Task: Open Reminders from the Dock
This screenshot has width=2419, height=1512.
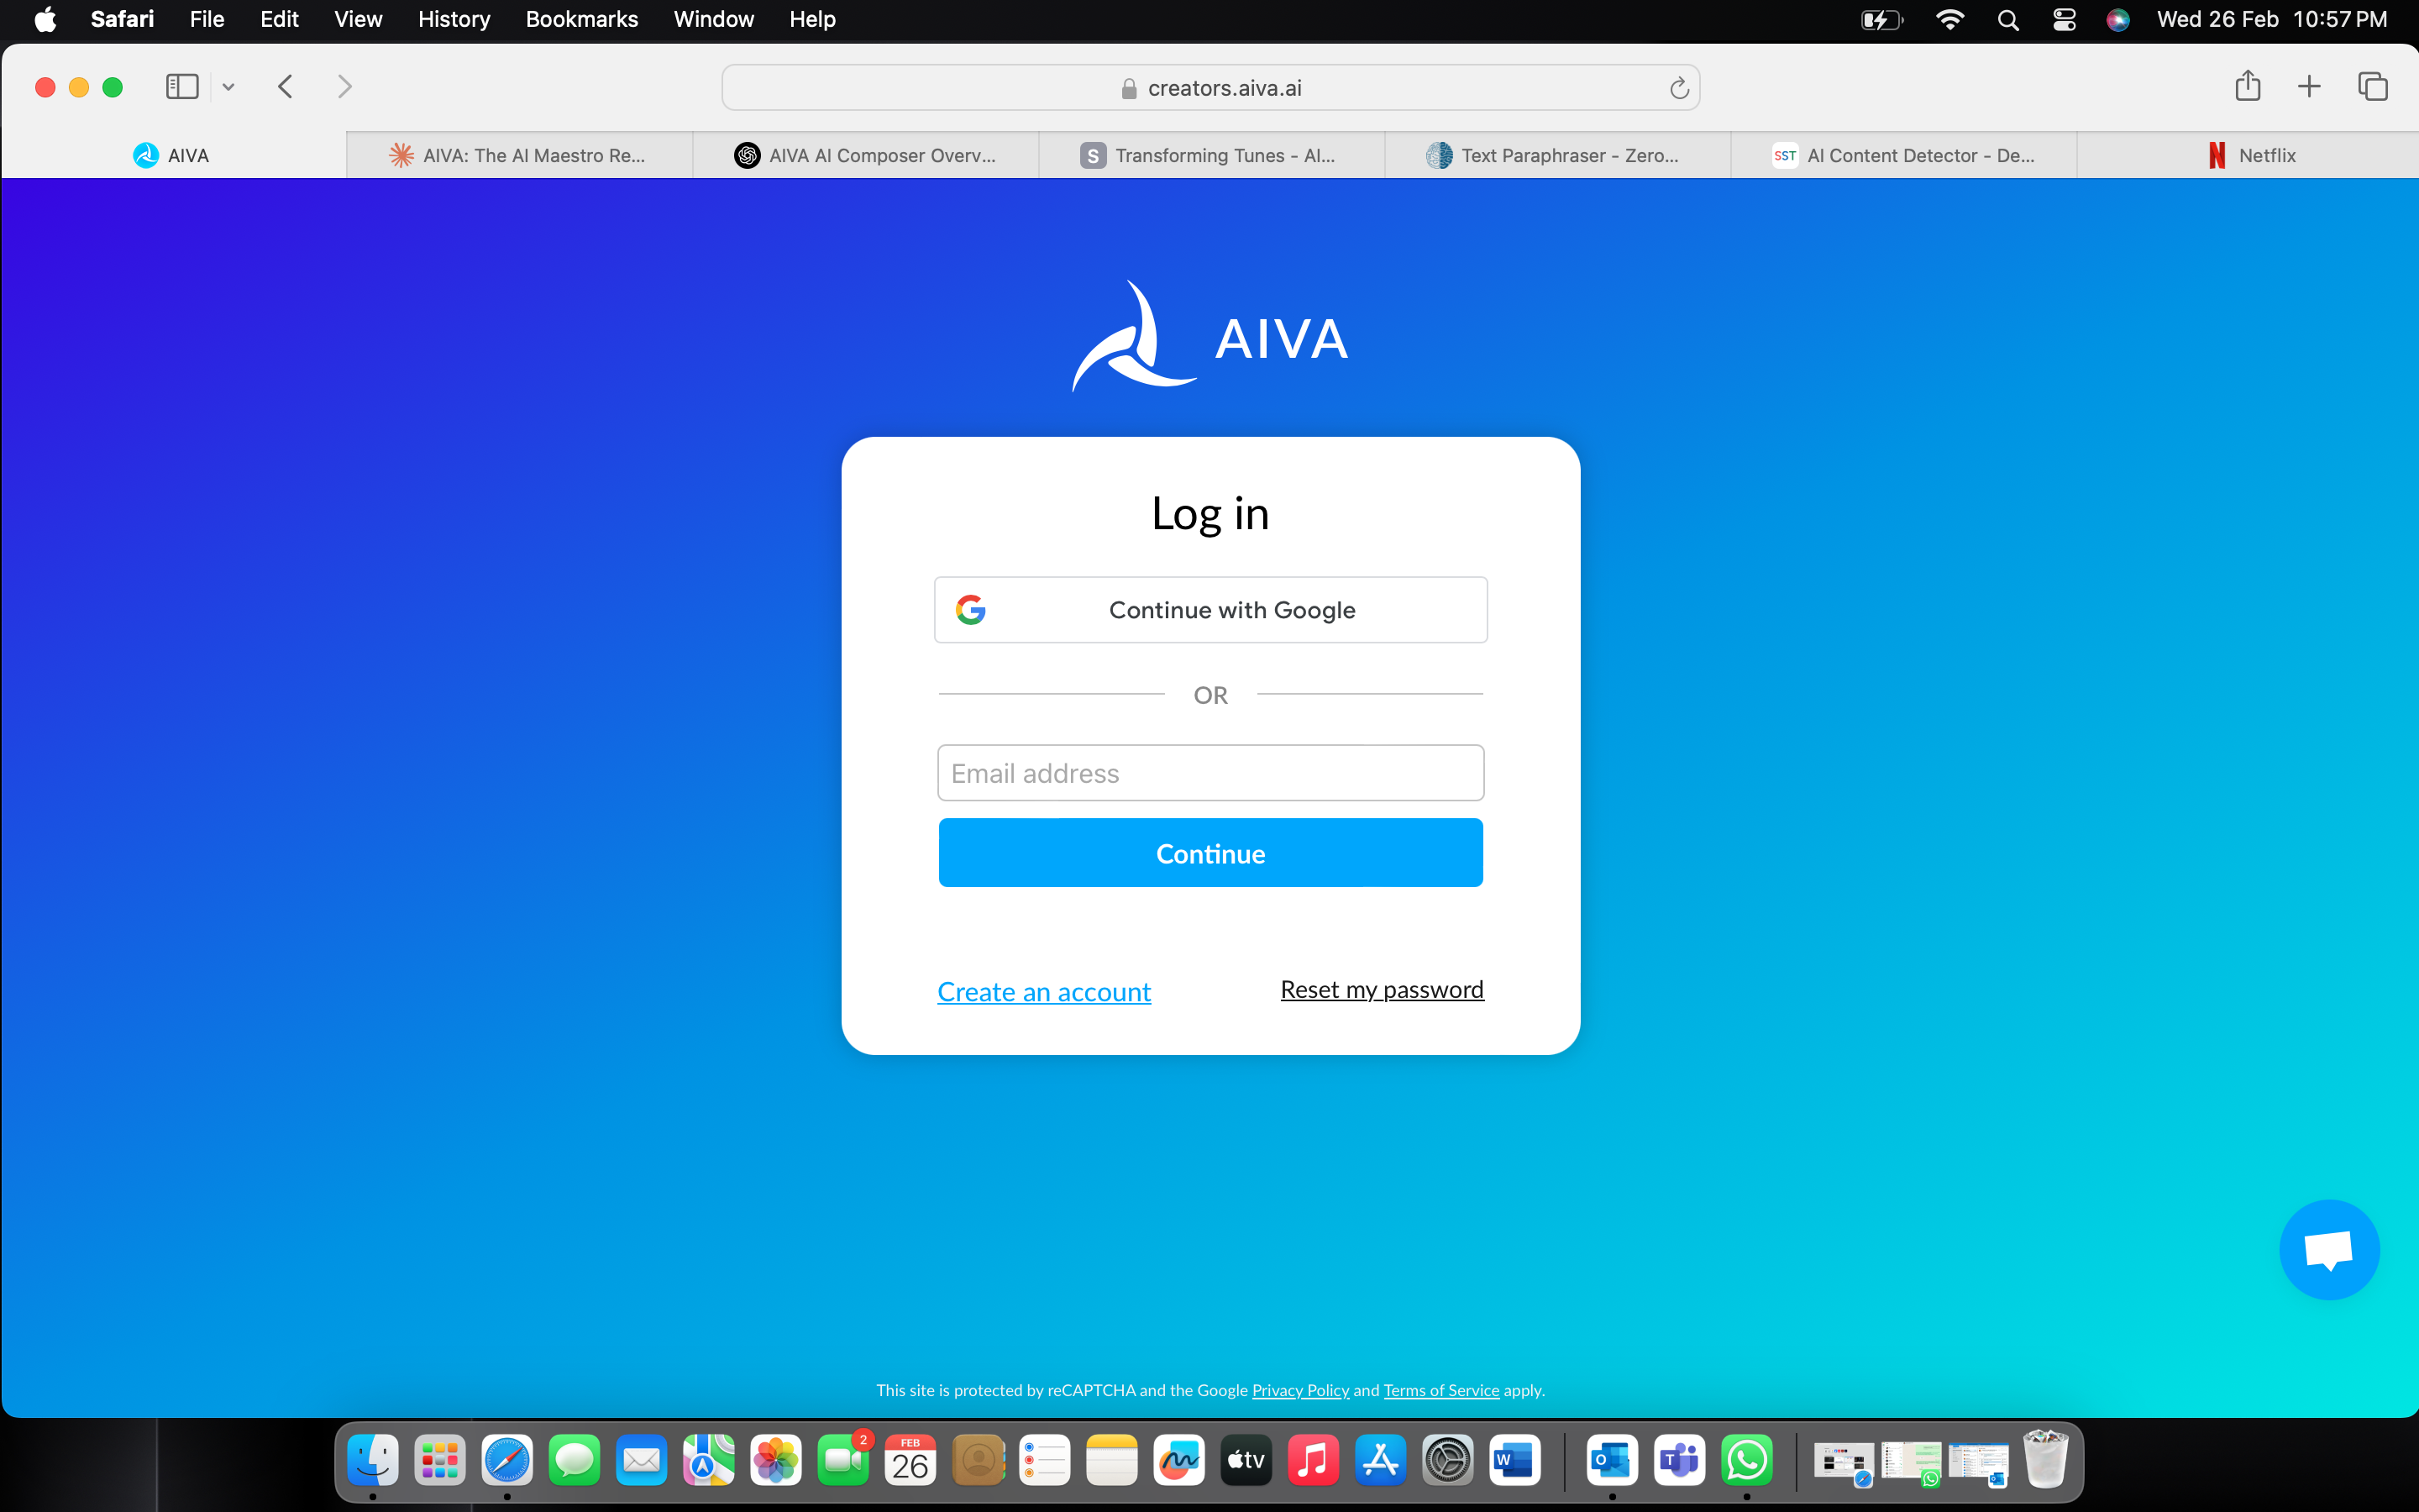Action: pos(1045,1461)
